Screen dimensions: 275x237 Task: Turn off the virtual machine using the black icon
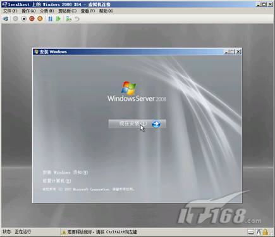click(24, 19)
